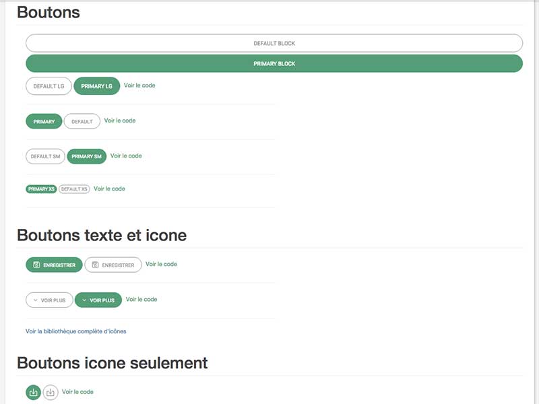Click the Default LG button

[x=49, y=86]
